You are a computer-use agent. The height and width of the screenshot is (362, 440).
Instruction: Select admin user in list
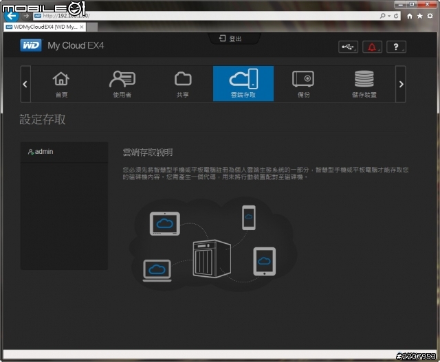point(64,152)
